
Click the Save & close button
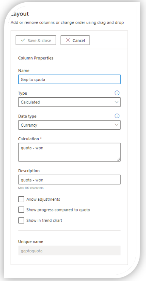36,40
